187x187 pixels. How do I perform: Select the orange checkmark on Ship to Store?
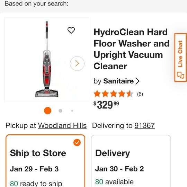(x=77, y=142)
